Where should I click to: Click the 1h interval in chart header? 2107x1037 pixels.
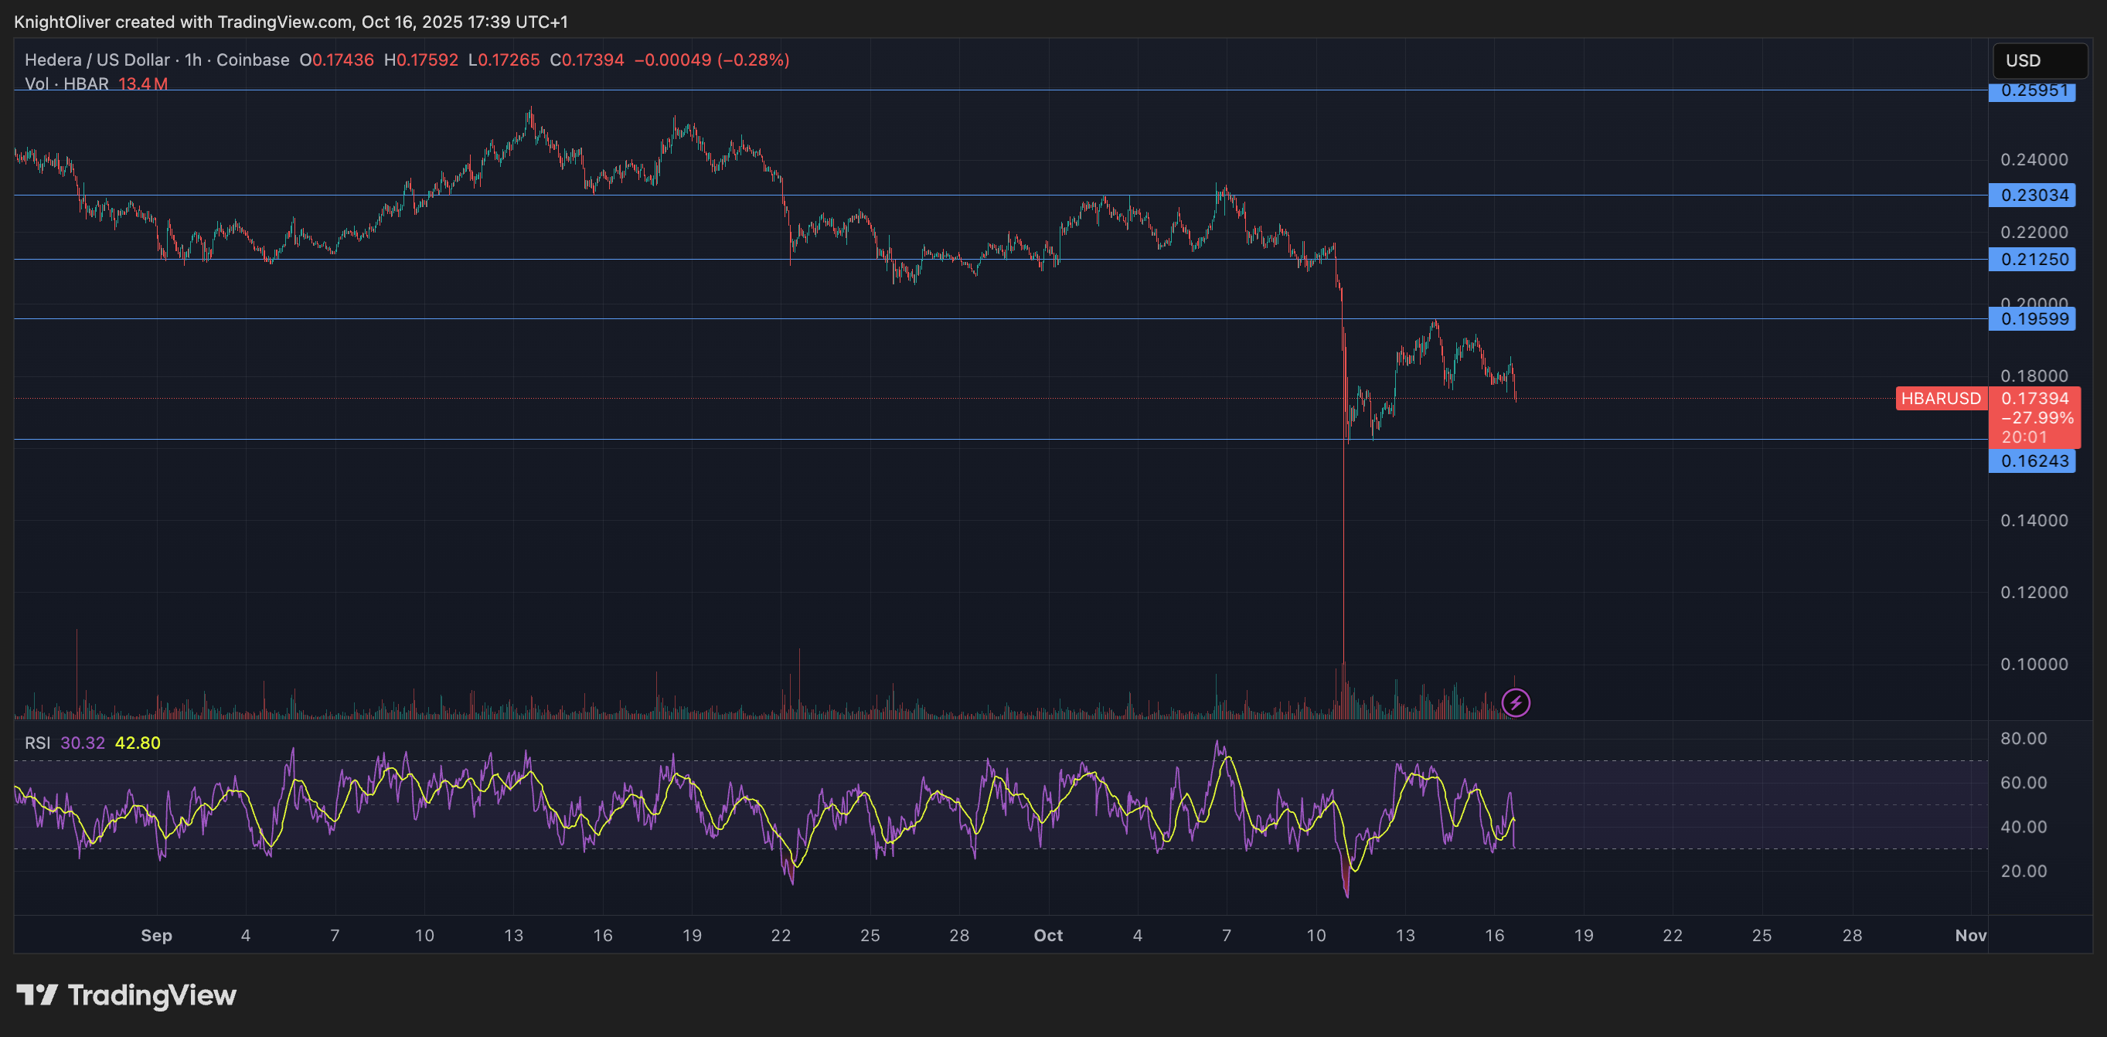(193, 59)
